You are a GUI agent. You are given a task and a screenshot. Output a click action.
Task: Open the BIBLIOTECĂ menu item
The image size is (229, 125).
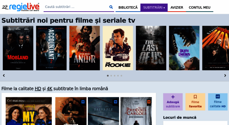tap(128, 7)
